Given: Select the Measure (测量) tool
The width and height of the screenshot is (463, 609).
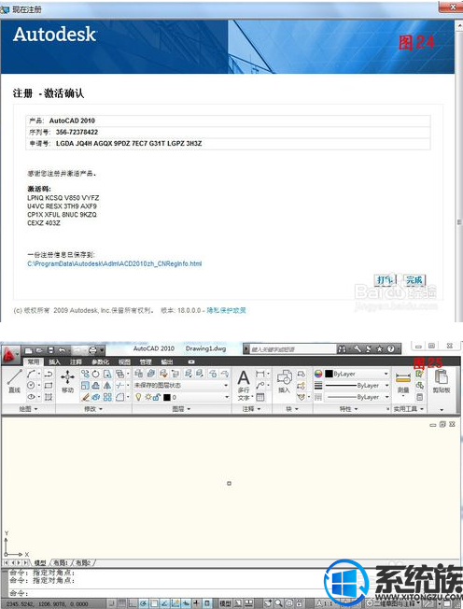Looking at the screenshot, I should (403, 382).
